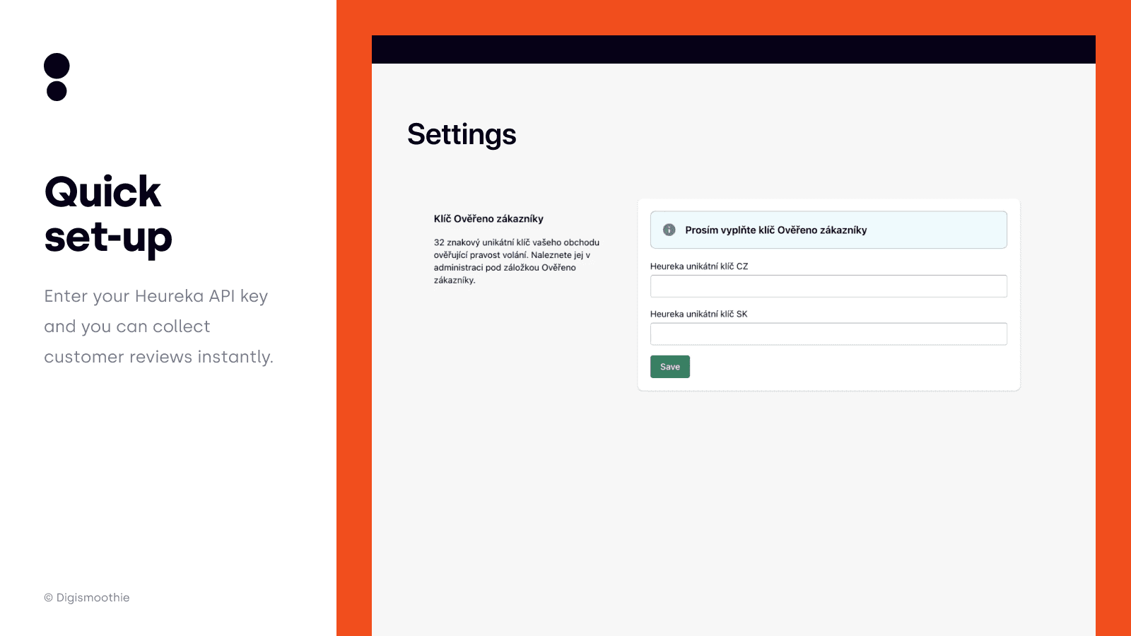Click the blue alert banner message text
Screen dimensions: 1131x636
coord(778,229)
